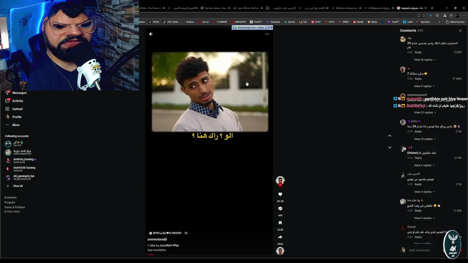Viewport: 468px width, 263px height.
Task: Open the video's three-dot options menu
Action: pyautogui.click(x=267, y=34)
